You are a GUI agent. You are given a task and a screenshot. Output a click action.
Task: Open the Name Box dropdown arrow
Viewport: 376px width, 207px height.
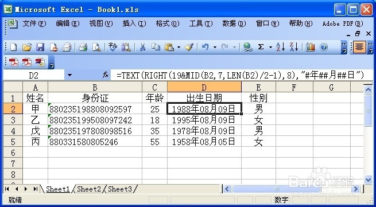tap(69, 75)
